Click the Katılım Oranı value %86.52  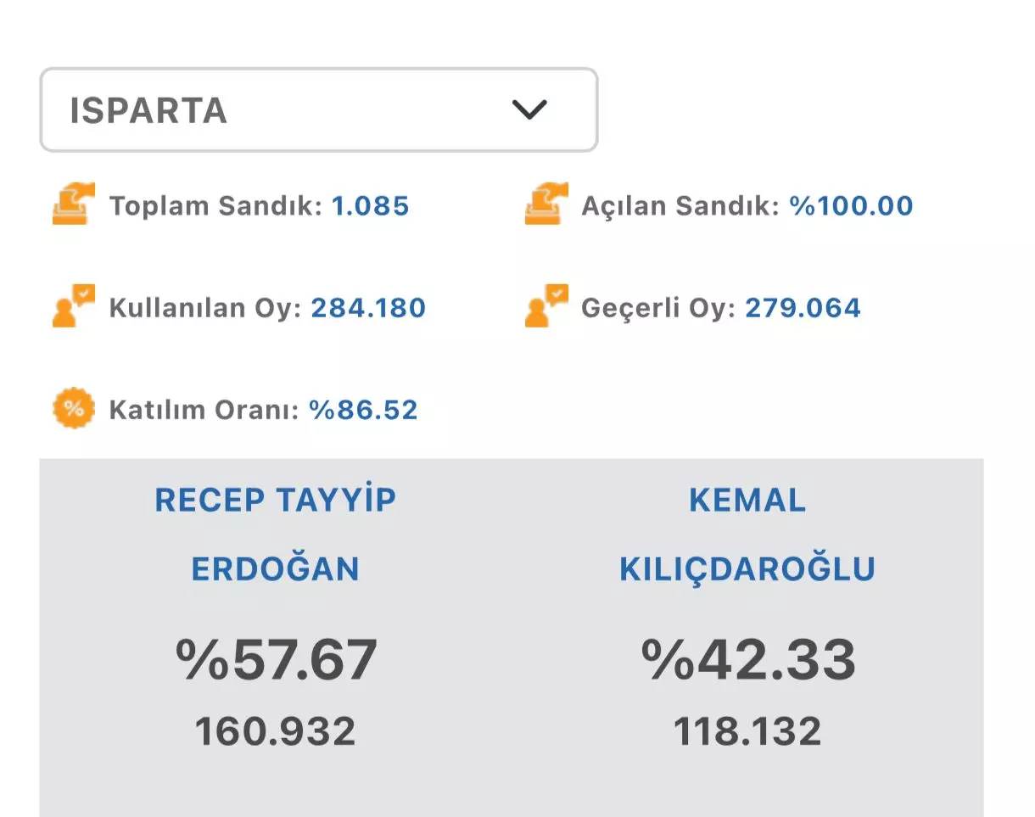point(363,411)
